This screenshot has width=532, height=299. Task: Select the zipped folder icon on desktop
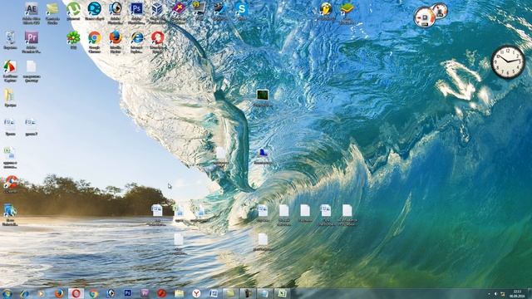pos(9,96)
